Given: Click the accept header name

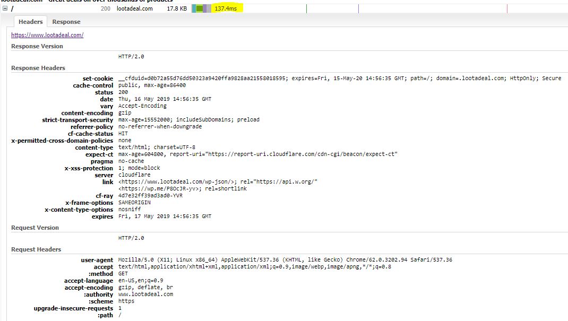Looking at the screenshot, I should (x=104, y=267).
